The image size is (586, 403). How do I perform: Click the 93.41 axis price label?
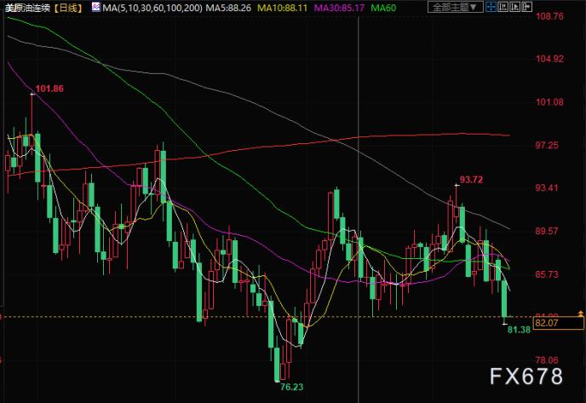pyautogui.click(x=547, y=187)
